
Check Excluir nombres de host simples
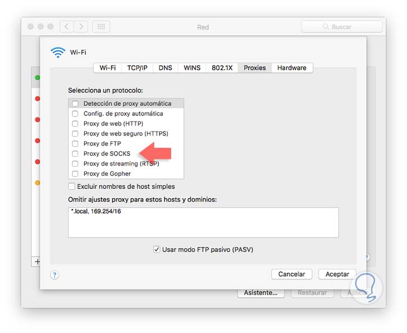[x=71, y=186]
